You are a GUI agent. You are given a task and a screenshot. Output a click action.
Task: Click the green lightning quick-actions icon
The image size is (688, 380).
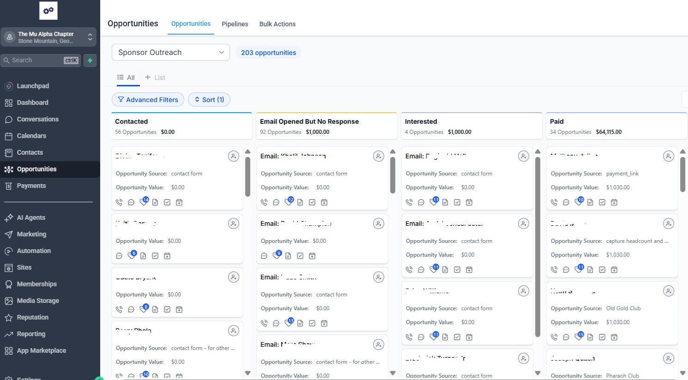90,60
